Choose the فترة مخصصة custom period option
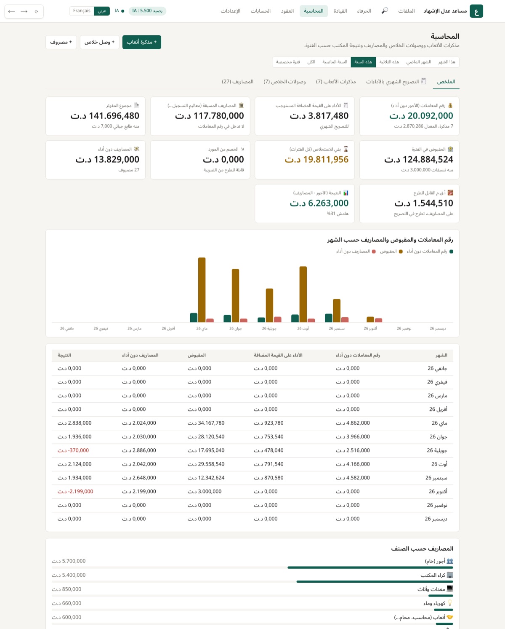Screen dimensions: 505x629 click(x=288, y=62)
